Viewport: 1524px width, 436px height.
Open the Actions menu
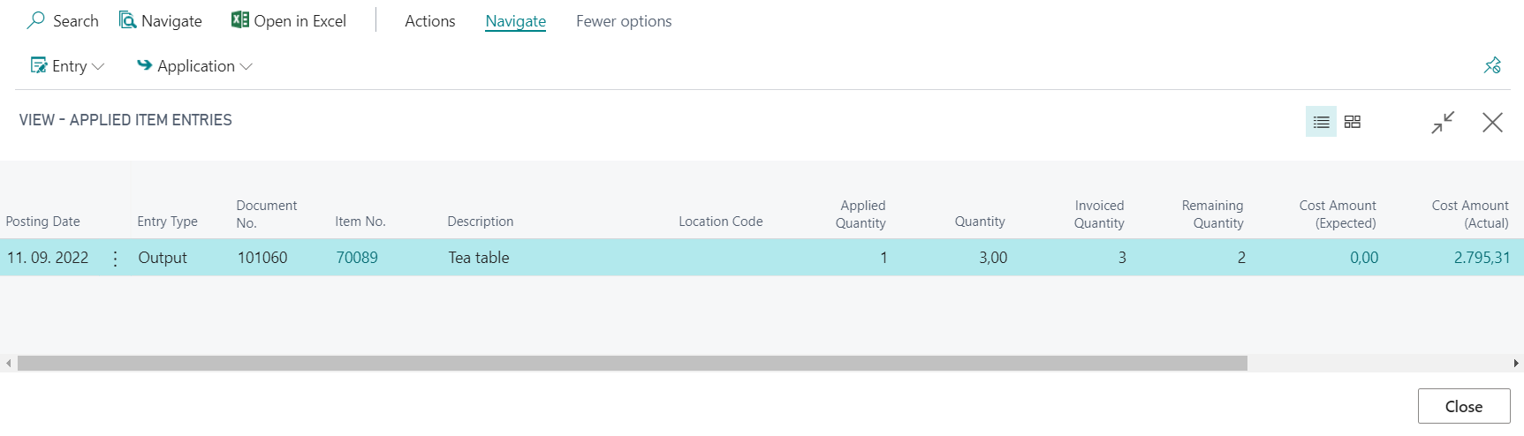[x=430, y=21]
